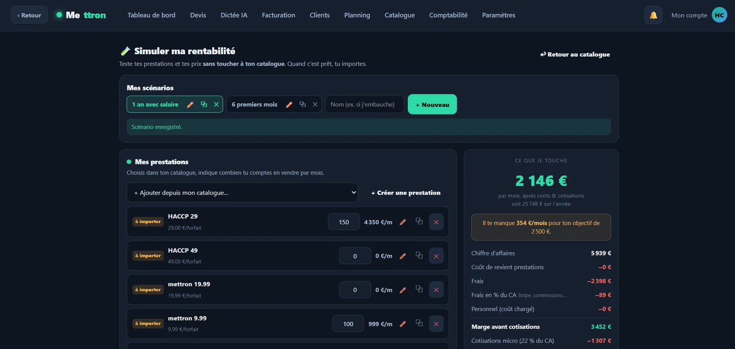Viewport: 735px width, 349px height.
Task: Edit the mettron 9.99 prestation with pencil
Action: coord(403,324)
